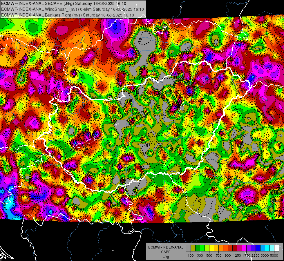Click the dark maroon-red legend swatch
This screenshot has height=261, width=284.
235,248
